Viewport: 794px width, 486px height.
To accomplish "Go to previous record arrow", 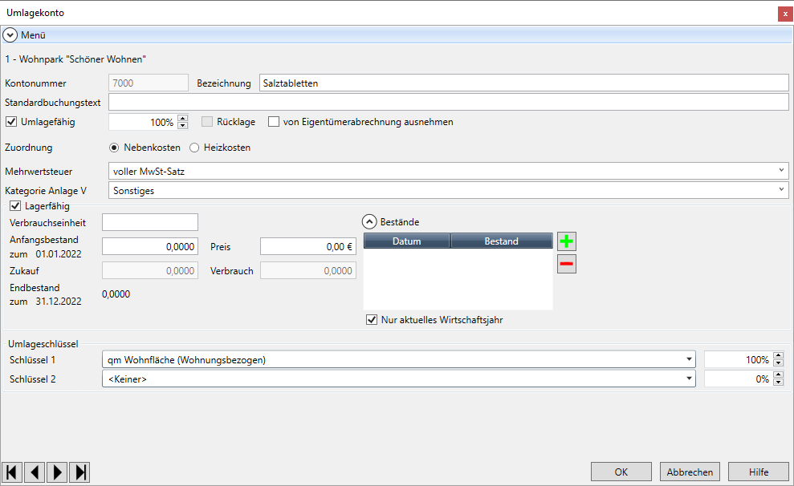I will click(35, 472).
